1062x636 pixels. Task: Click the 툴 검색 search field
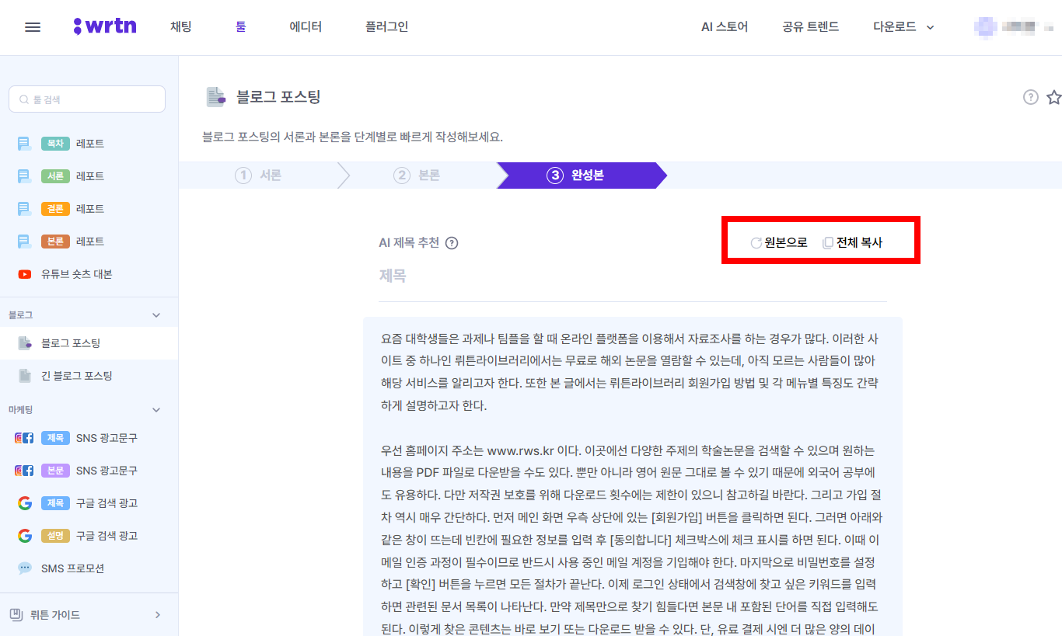coord(86,99)
